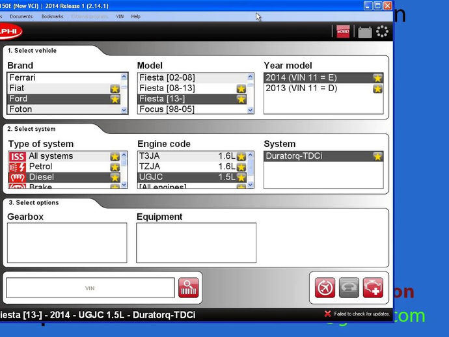Click the grey middle action button
The height and width of the screenshot is (337, 449).
coord(349,288)
